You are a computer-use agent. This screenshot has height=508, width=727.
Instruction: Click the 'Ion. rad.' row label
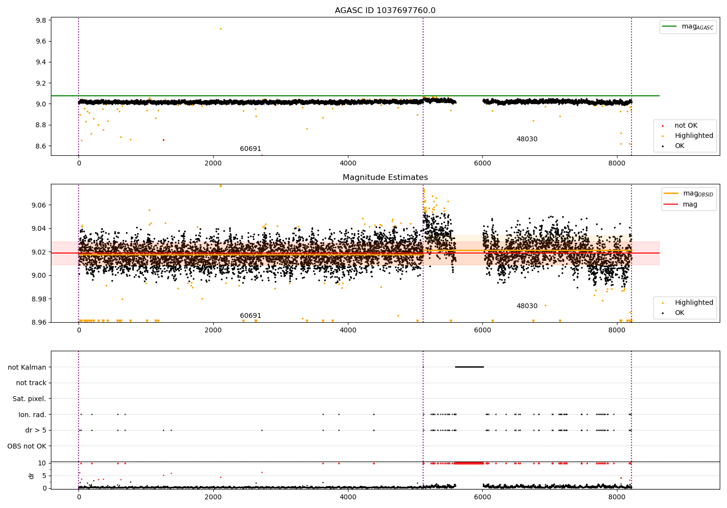pyautogui.click(x=32, y=415)
